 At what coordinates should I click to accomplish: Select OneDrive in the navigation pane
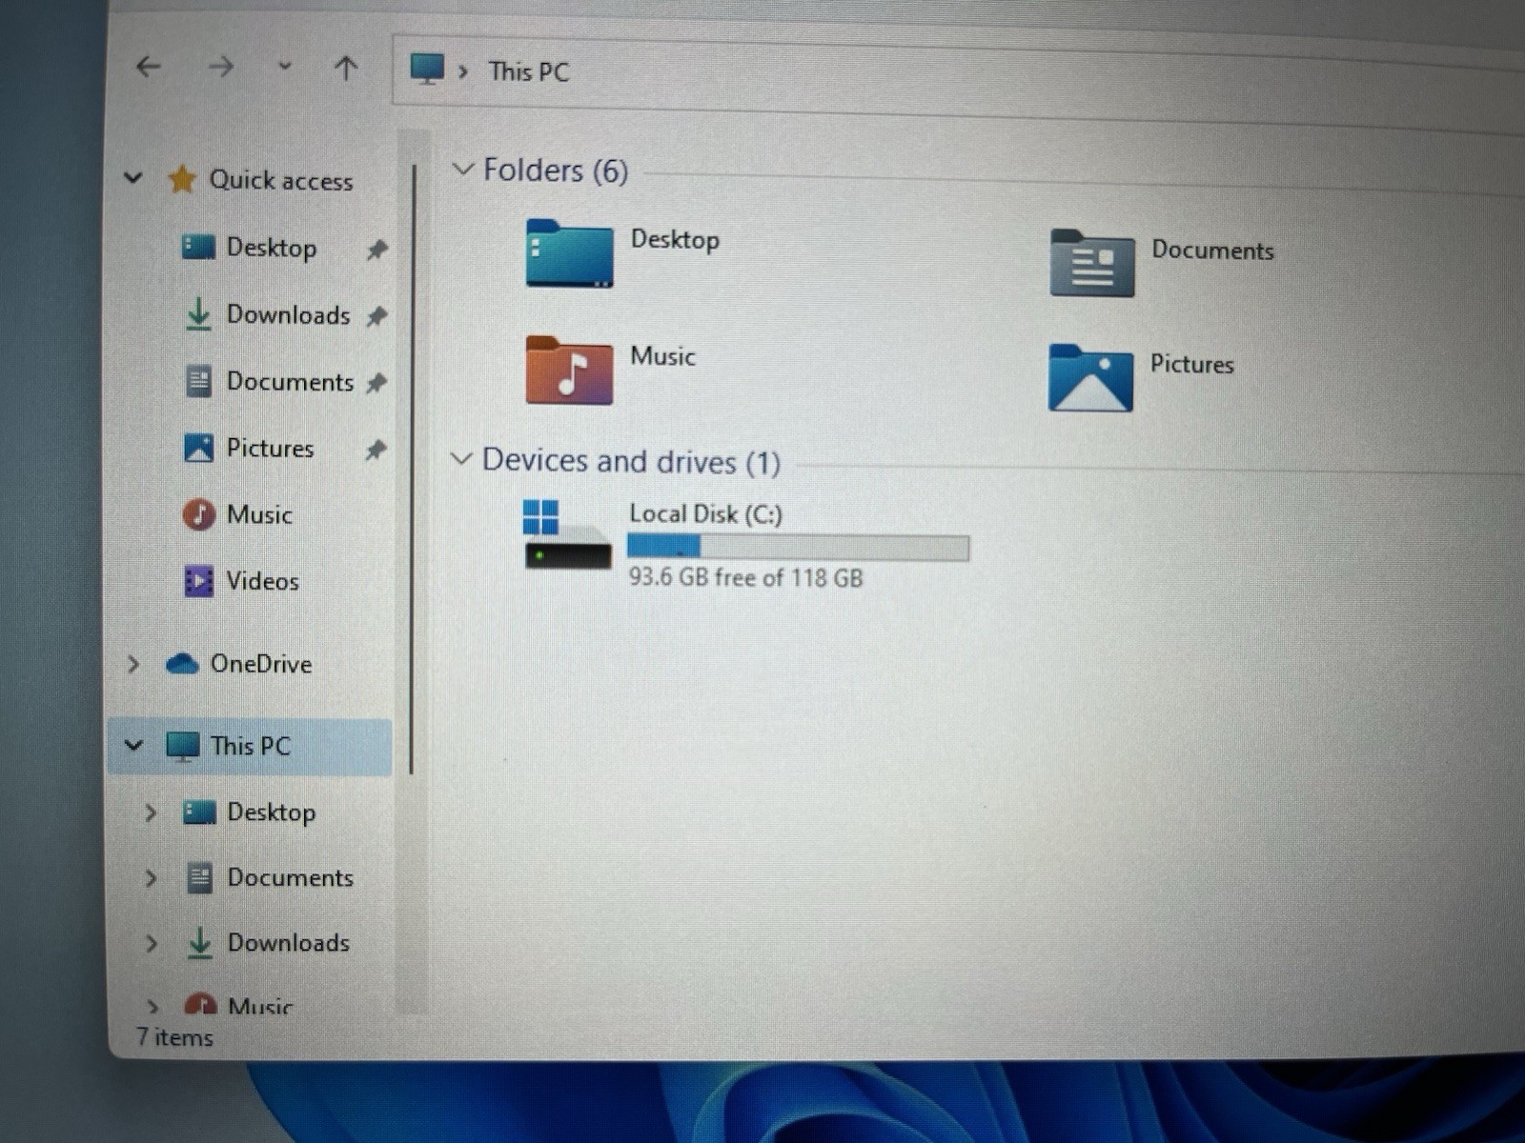pos(260,664)
